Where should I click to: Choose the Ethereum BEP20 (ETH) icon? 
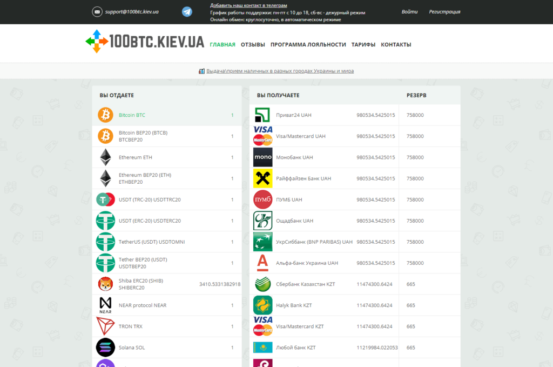click(105, 178)
